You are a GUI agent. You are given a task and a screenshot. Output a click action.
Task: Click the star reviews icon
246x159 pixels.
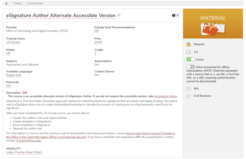point(188,96)
